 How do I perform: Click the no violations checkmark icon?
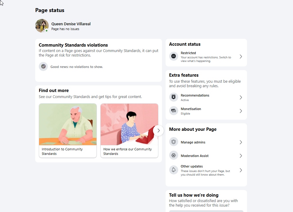tap(43, 66)
